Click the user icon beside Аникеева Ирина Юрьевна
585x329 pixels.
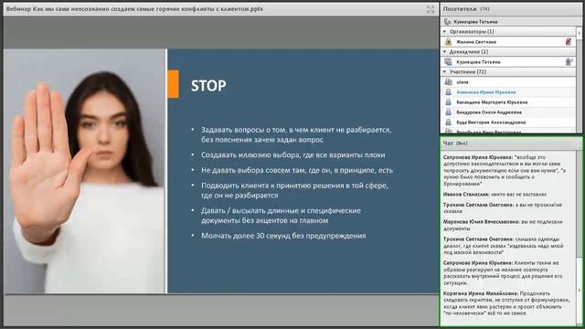coord(449,92)
